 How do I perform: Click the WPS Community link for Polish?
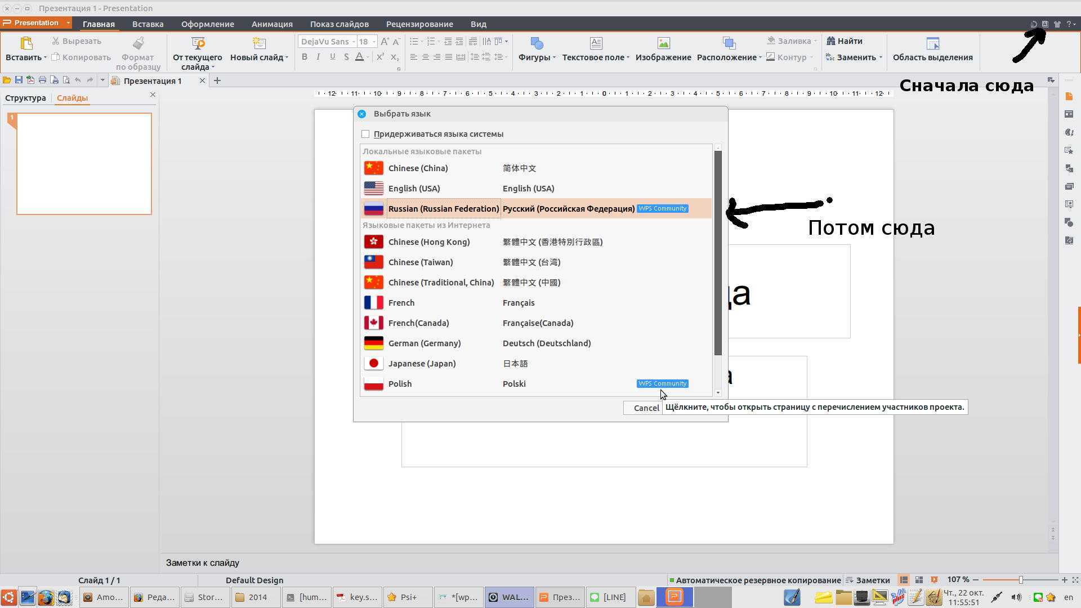(x=662, y=383)
